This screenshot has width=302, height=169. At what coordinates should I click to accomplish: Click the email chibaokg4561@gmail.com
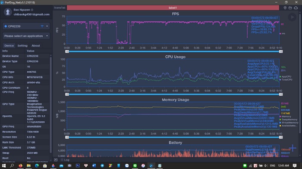coord(31,14)
